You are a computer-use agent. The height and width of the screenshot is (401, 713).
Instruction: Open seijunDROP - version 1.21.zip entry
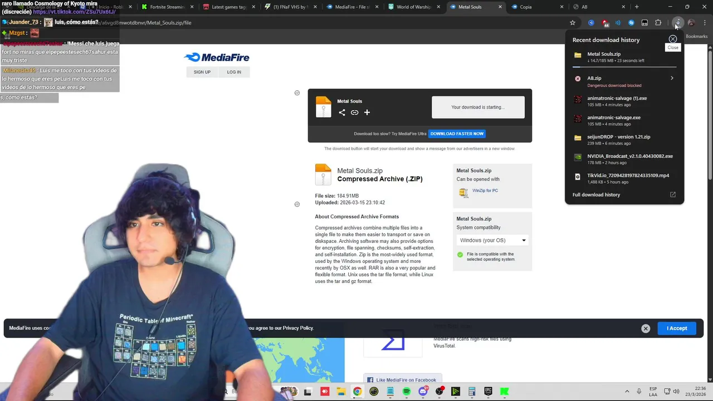tap(624, 140)
